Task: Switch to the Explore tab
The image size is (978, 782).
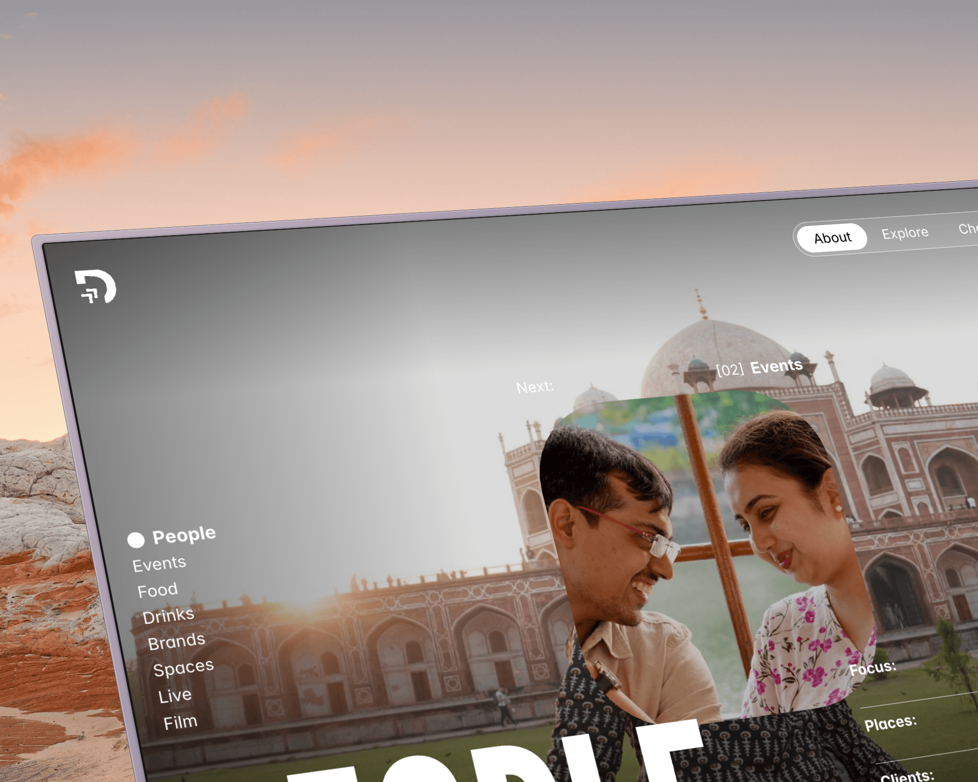Action: click(905, 233)
